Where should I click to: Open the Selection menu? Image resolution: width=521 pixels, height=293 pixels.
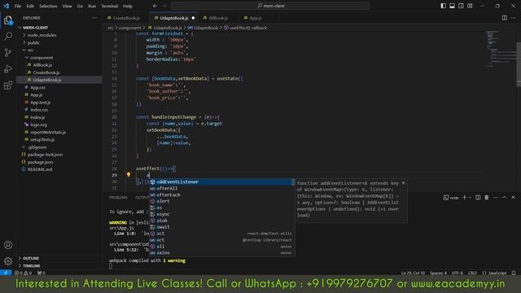click(48, 6)
